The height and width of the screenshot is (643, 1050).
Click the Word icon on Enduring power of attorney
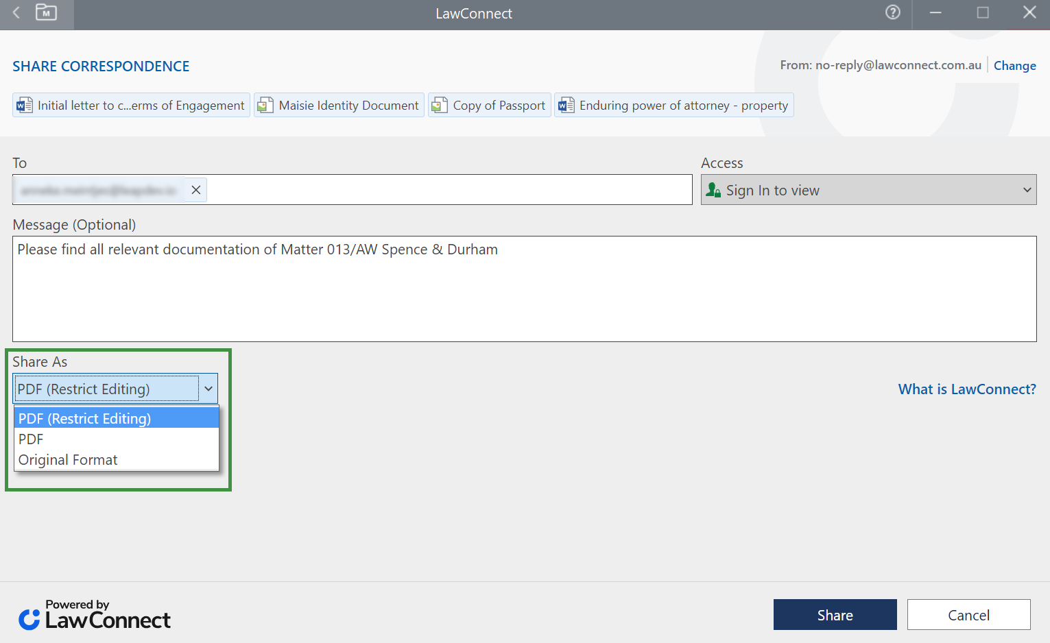[x=566, y=106]
